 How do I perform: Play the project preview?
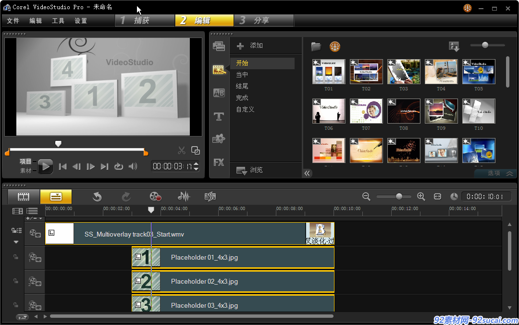click(45, 166)
